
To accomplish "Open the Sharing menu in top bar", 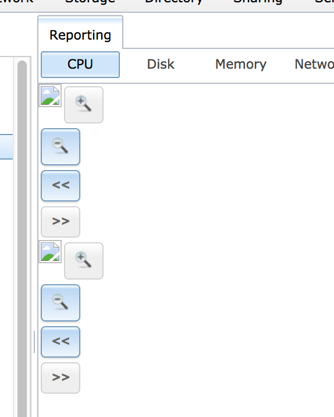I will (x=257, y=2).
